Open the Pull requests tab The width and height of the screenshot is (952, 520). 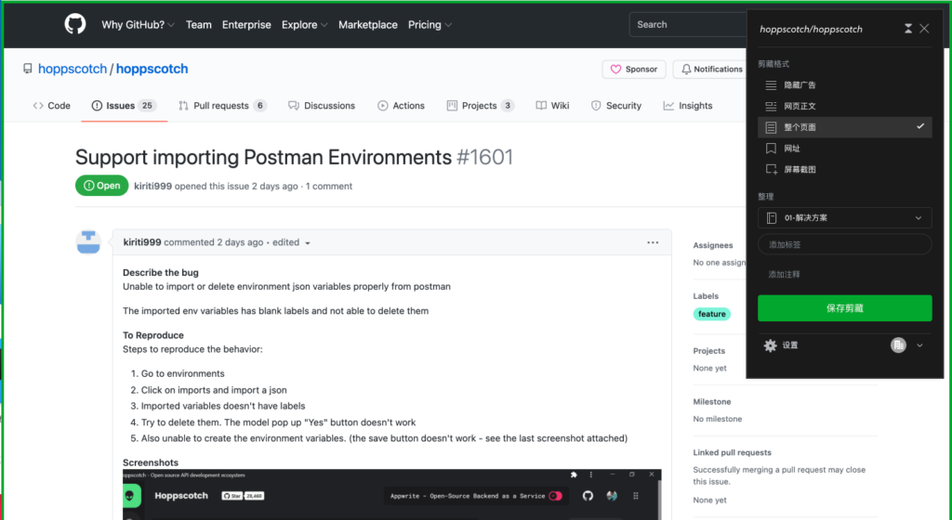[222, 106]
